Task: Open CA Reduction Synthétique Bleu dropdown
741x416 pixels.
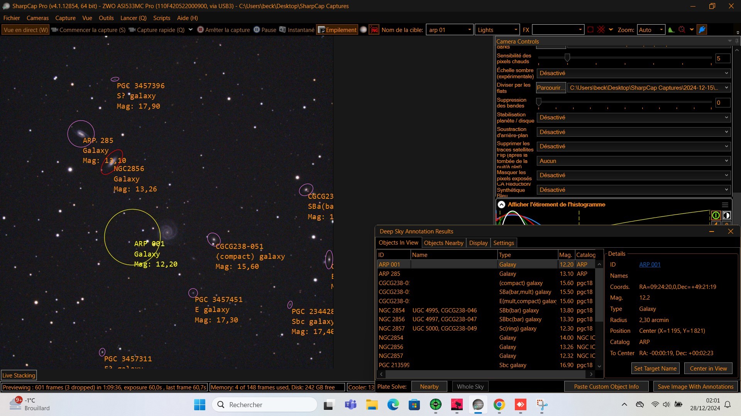Action: (x=633, y=190)
